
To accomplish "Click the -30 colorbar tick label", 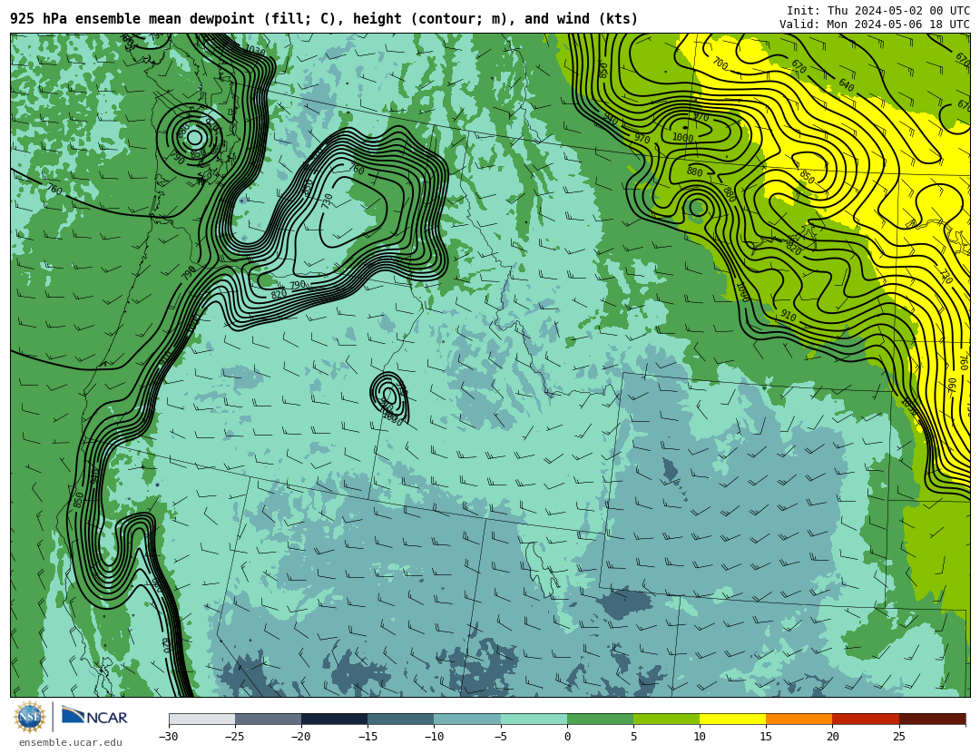I will [169, 737].
